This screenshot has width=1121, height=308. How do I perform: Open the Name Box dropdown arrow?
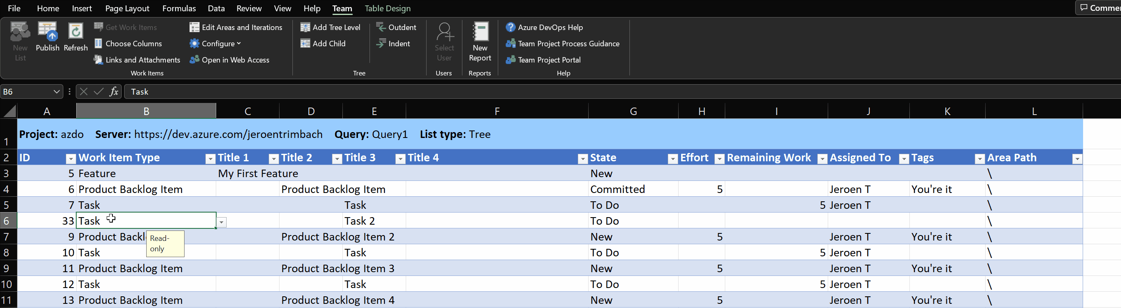click(x=56, y=92)
